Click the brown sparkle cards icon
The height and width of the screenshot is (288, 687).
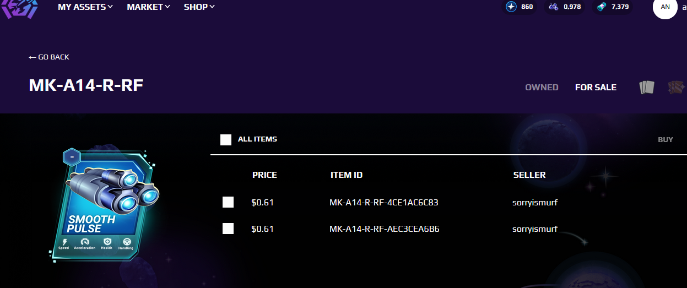point(676,87)
